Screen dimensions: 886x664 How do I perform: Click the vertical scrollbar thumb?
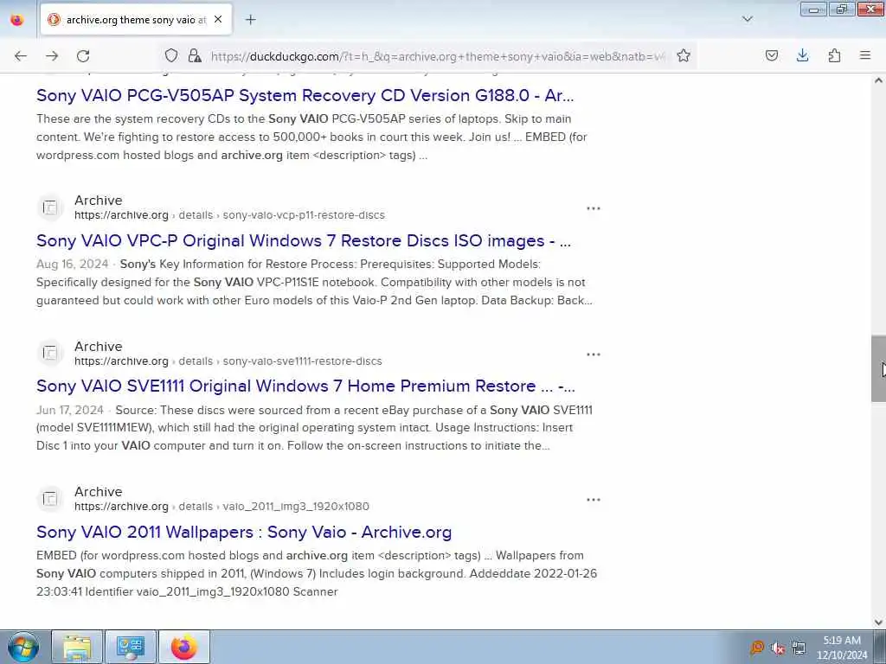878,368
